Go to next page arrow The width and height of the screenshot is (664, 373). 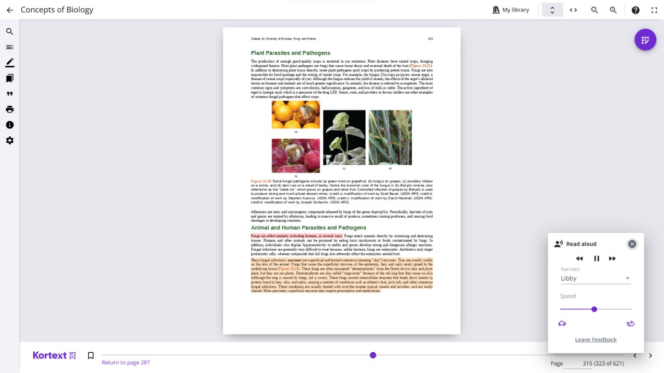click(x=650, y=355)
